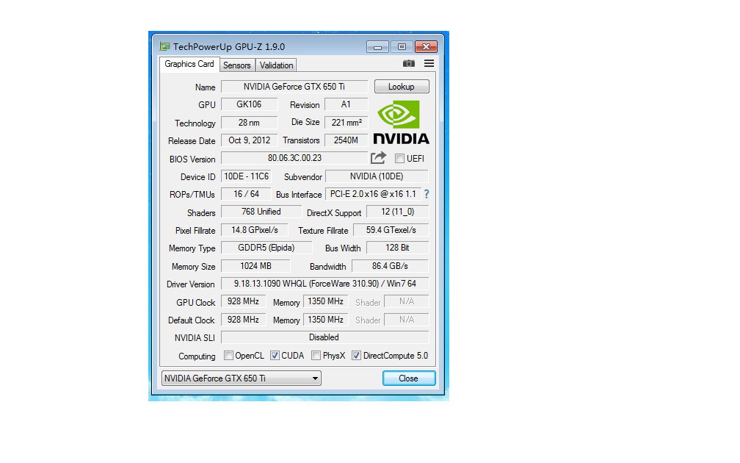The height and width of the screenshot is (463, 740).
Task: Toggle the UEFI checkbox
Action: pos(399,158)
